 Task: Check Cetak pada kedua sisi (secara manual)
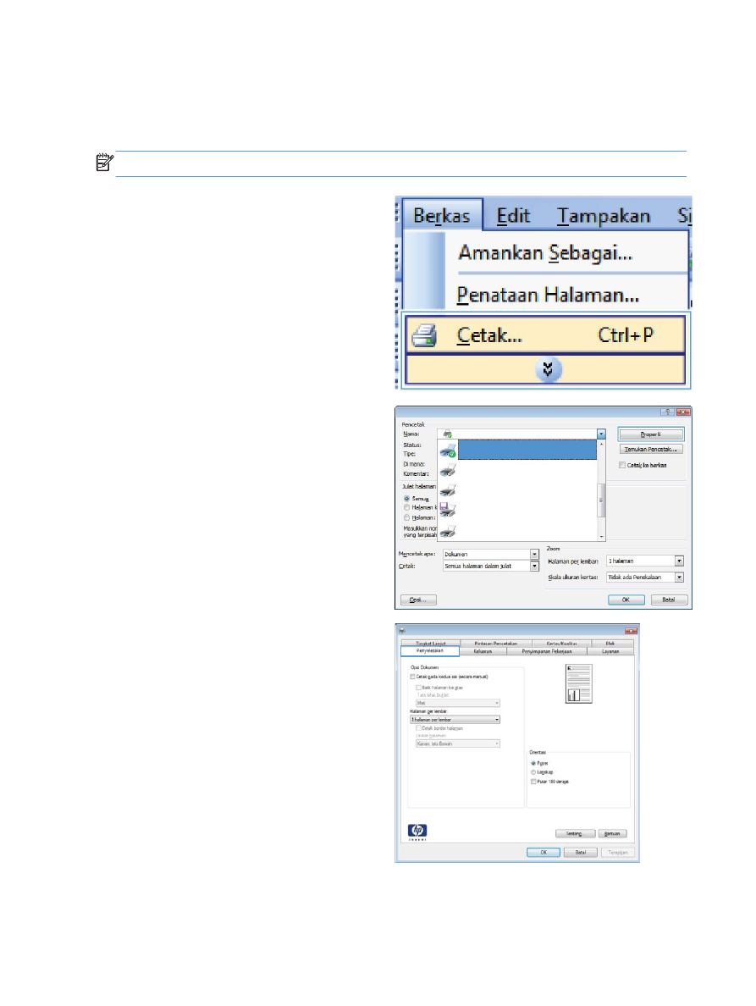coord(413,677)
